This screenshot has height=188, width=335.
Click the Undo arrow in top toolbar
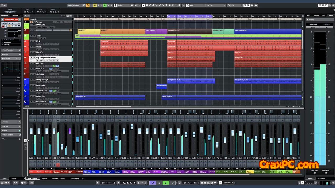tap(2, 5)
